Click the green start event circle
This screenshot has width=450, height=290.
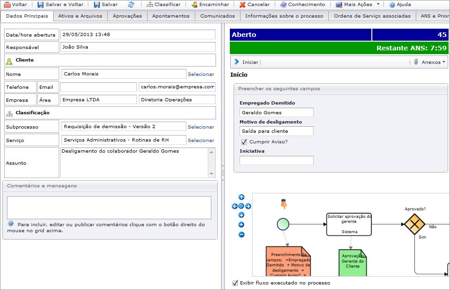283,224
